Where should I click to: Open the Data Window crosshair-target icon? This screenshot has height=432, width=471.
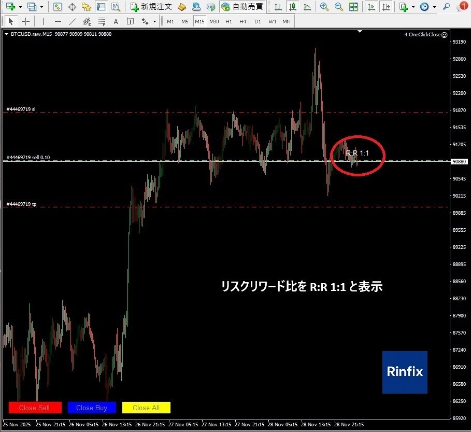coord(72,7)
